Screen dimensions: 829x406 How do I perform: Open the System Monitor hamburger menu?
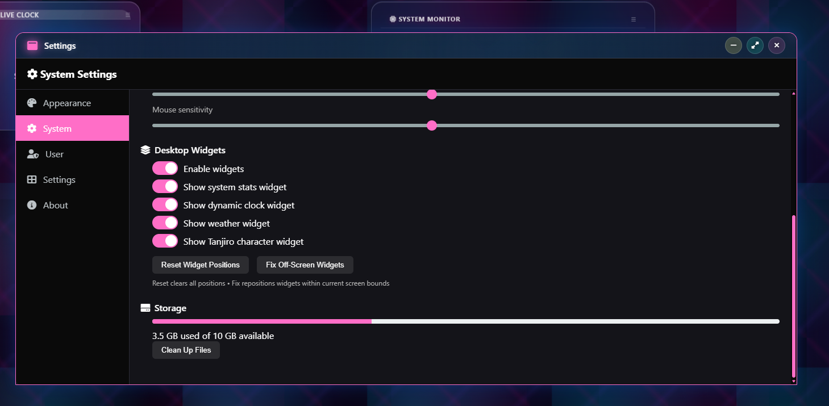(633, 19)
